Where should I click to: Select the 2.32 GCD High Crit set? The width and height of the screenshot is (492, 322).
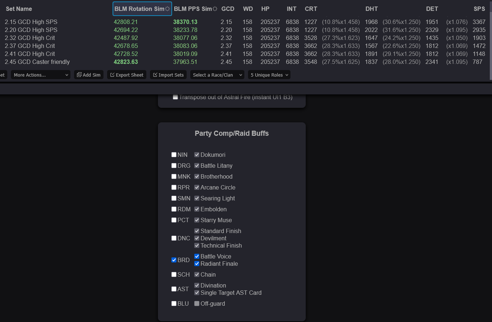coord(30,38)
